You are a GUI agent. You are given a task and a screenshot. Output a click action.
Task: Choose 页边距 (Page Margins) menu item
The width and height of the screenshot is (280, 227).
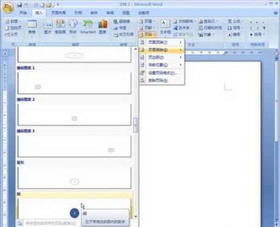point(161,57)
